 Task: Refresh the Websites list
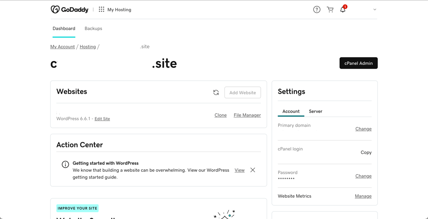[216, 92]
